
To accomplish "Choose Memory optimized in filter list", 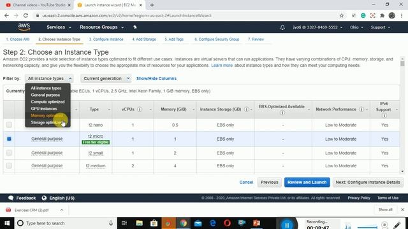I will pyautogui.click(x=47, y=116).
